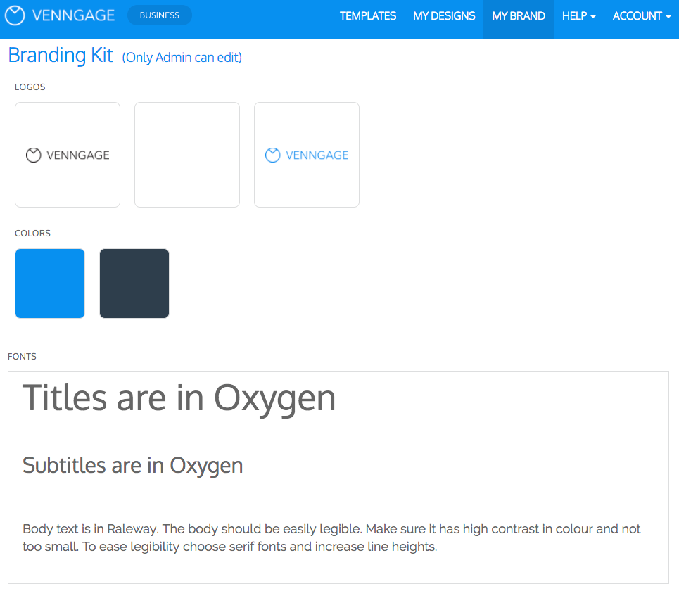Click the 'Subtitles are in Oxygen' font sample
Screen dimensions: 679x591
pos(133,465)
